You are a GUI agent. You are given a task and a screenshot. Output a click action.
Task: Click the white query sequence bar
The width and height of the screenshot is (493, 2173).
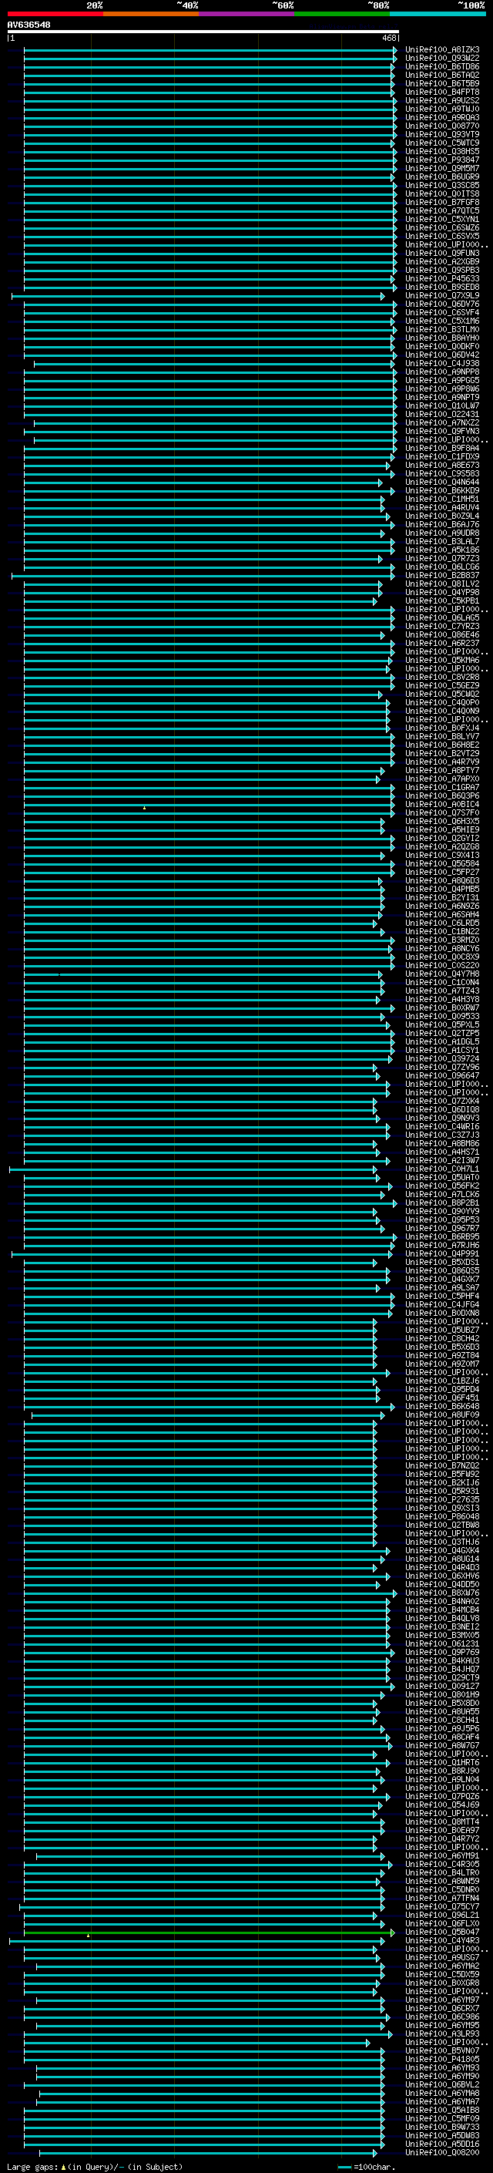coord(203,32)
